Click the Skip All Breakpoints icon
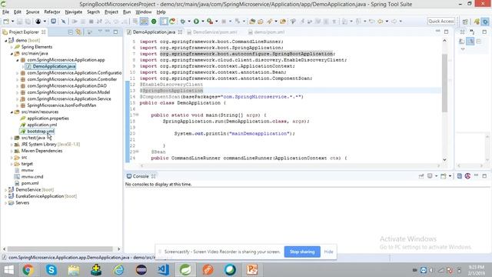492x277 pixels. pos(64,22)
